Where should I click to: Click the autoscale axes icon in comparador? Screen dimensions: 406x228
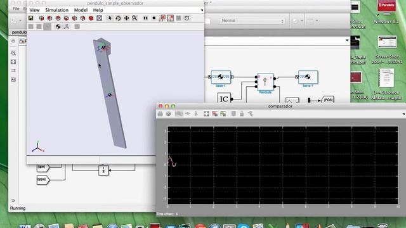(x=206, y=114)
